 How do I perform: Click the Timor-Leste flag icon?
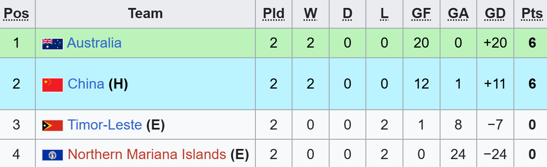pos(53,126)
